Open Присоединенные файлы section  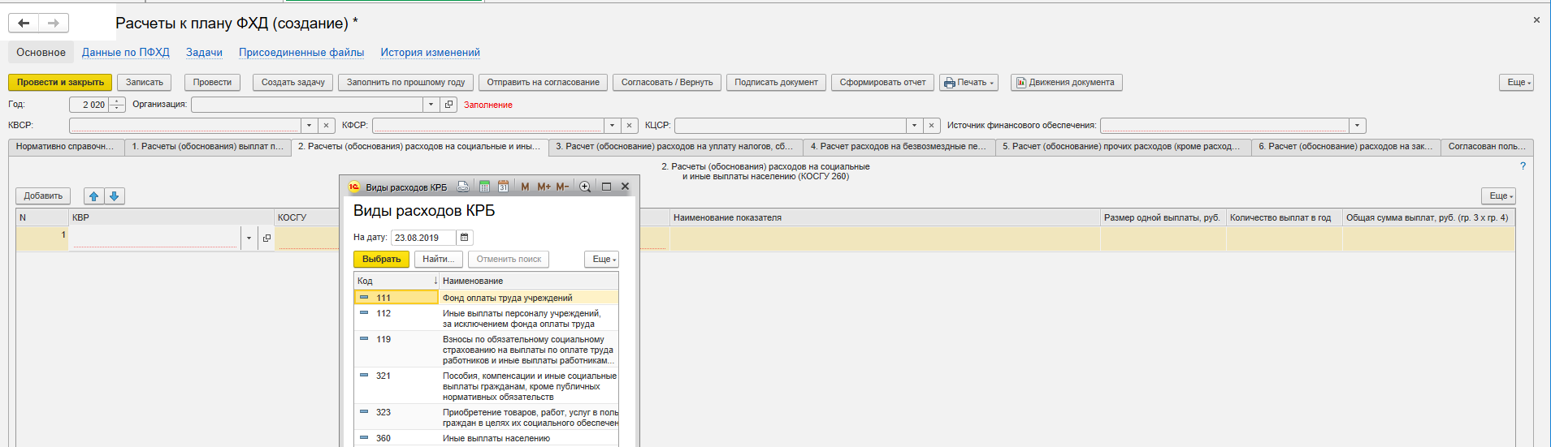[301, 52]
